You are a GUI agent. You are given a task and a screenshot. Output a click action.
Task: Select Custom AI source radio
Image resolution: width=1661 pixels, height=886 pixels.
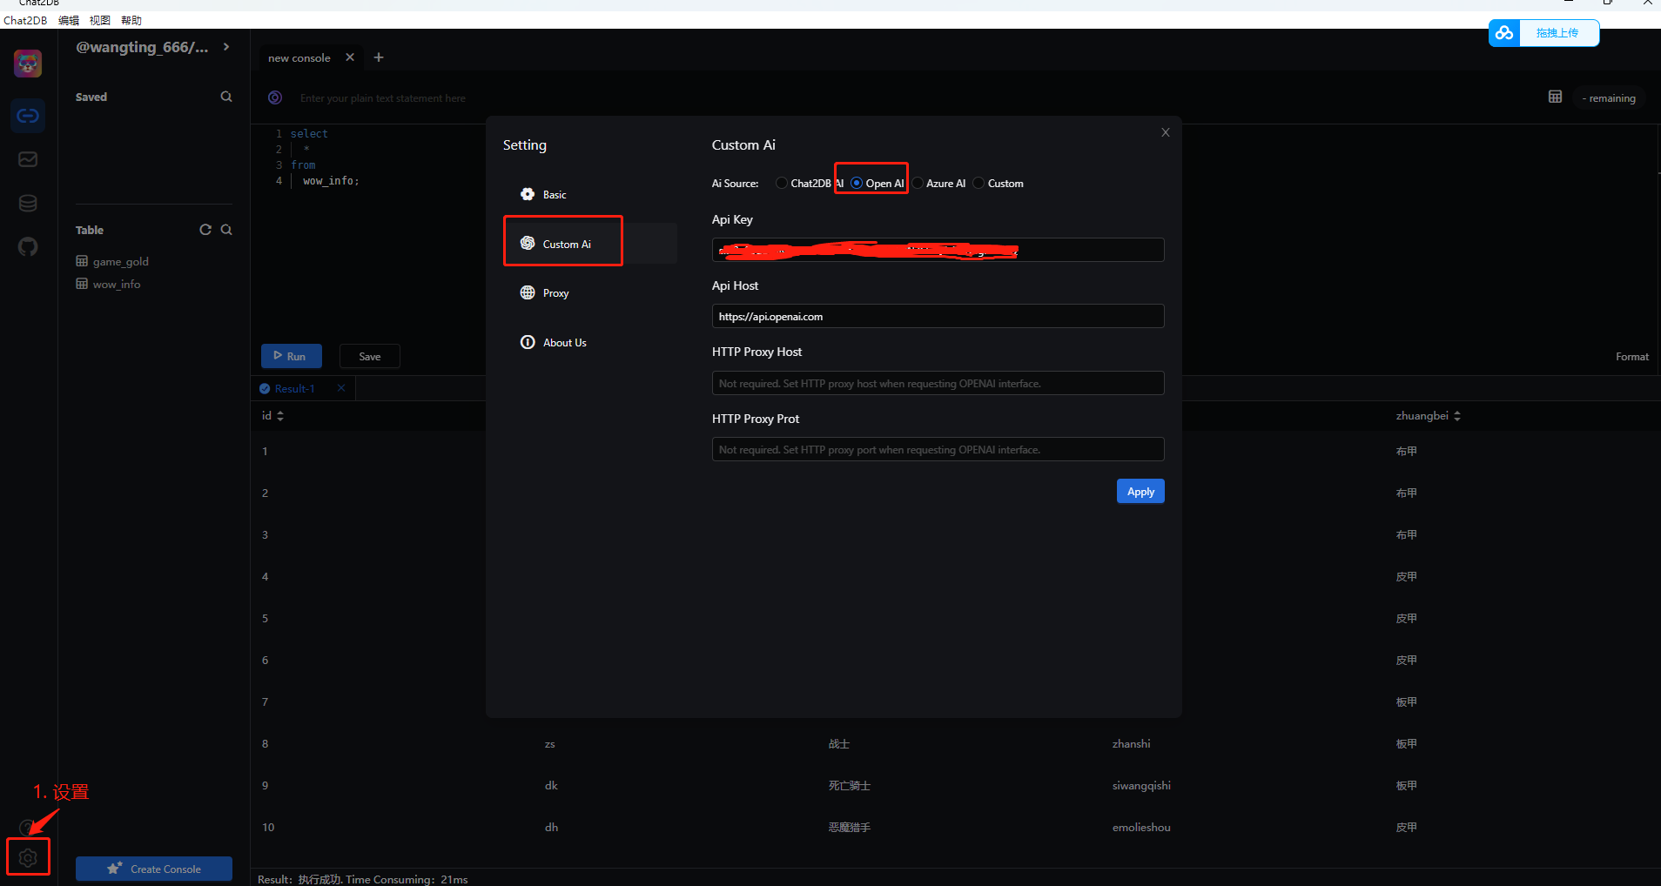pos(978,183)
